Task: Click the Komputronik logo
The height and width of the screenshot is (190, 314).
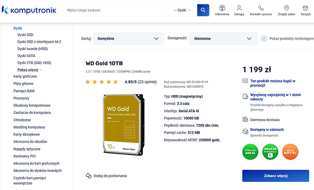Action: pos(29,10)
